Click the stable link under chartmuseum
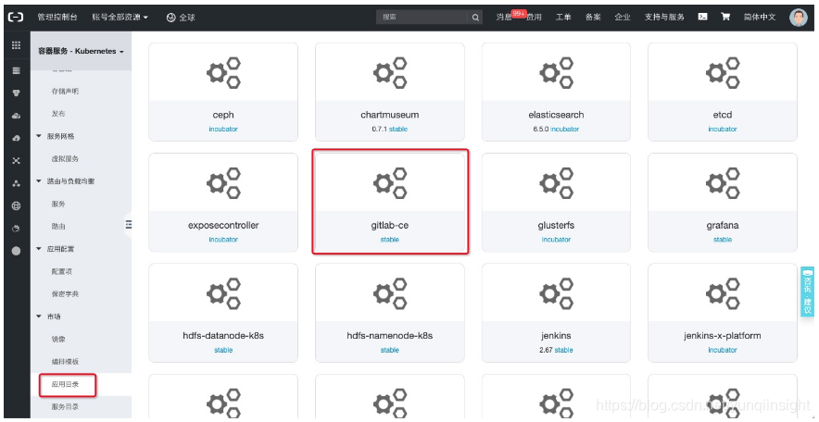 tap(398, 129)
